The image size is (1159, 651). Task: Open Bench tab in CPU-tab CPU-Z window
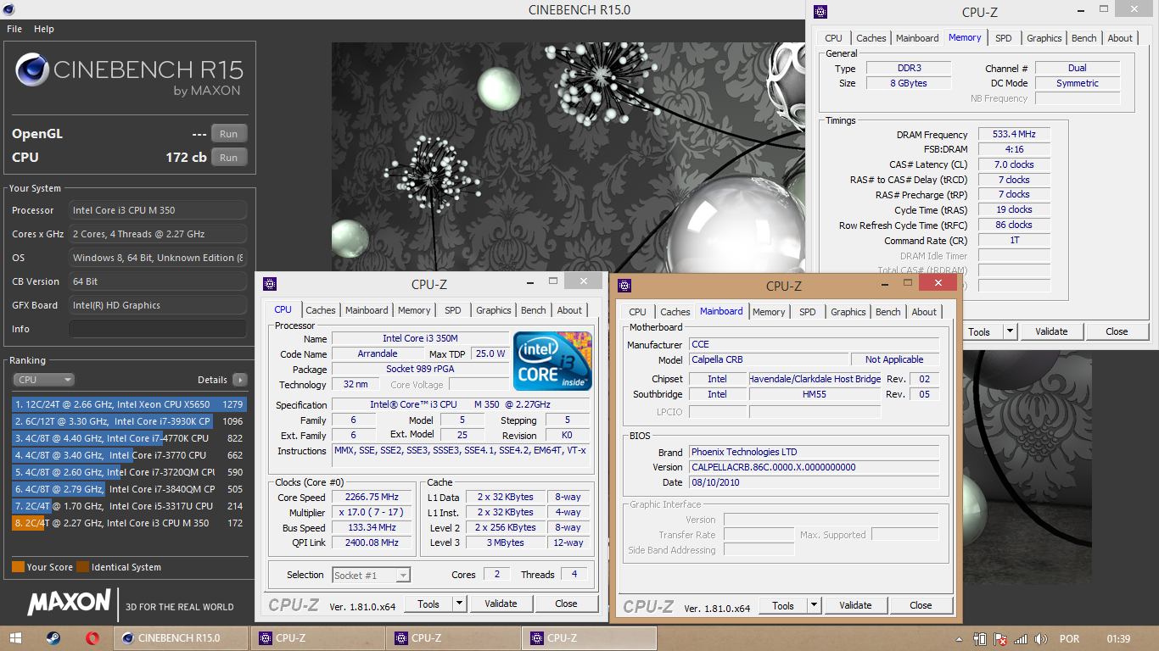(534, 310)
